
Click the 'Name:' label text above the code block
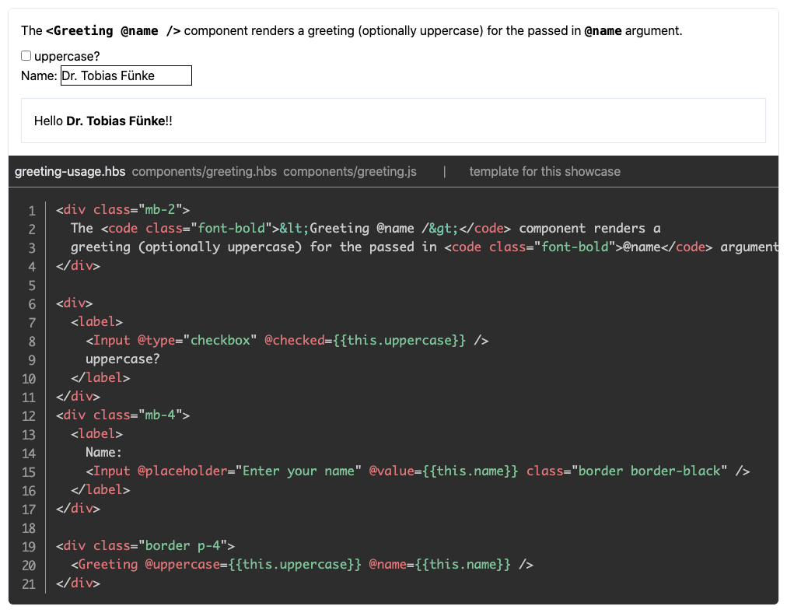click(39, 75)
